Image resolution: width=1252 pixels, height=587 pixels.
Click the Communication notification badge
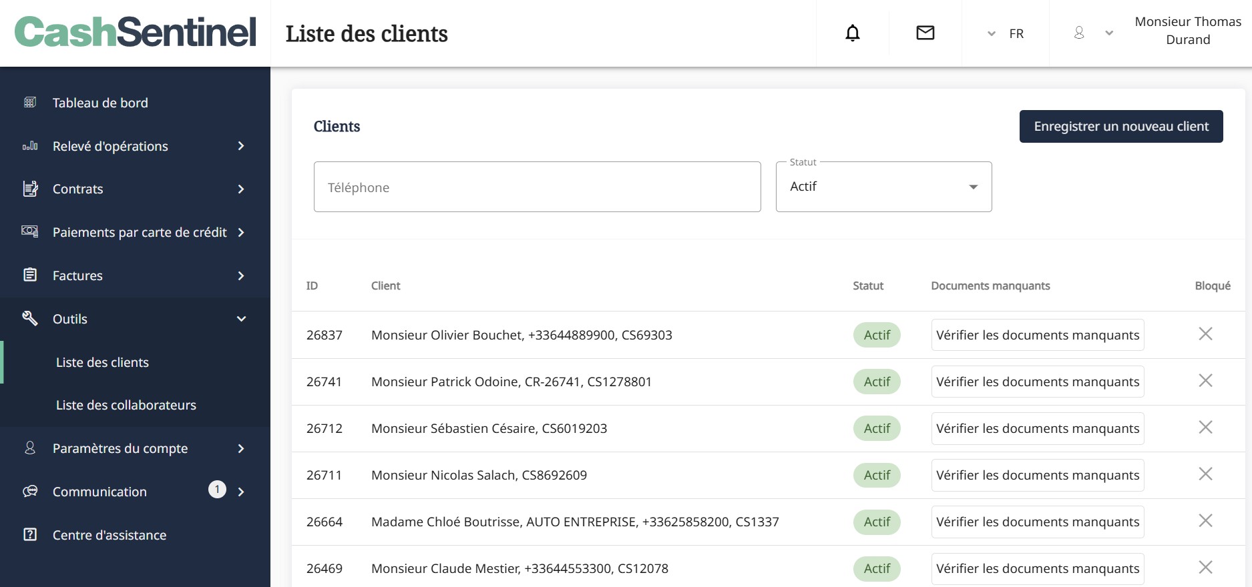(217, 490)
